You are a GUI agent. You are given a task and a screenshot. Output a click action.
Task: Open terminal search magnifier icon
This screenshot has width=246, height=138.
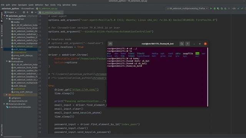[x=182, y=44]
